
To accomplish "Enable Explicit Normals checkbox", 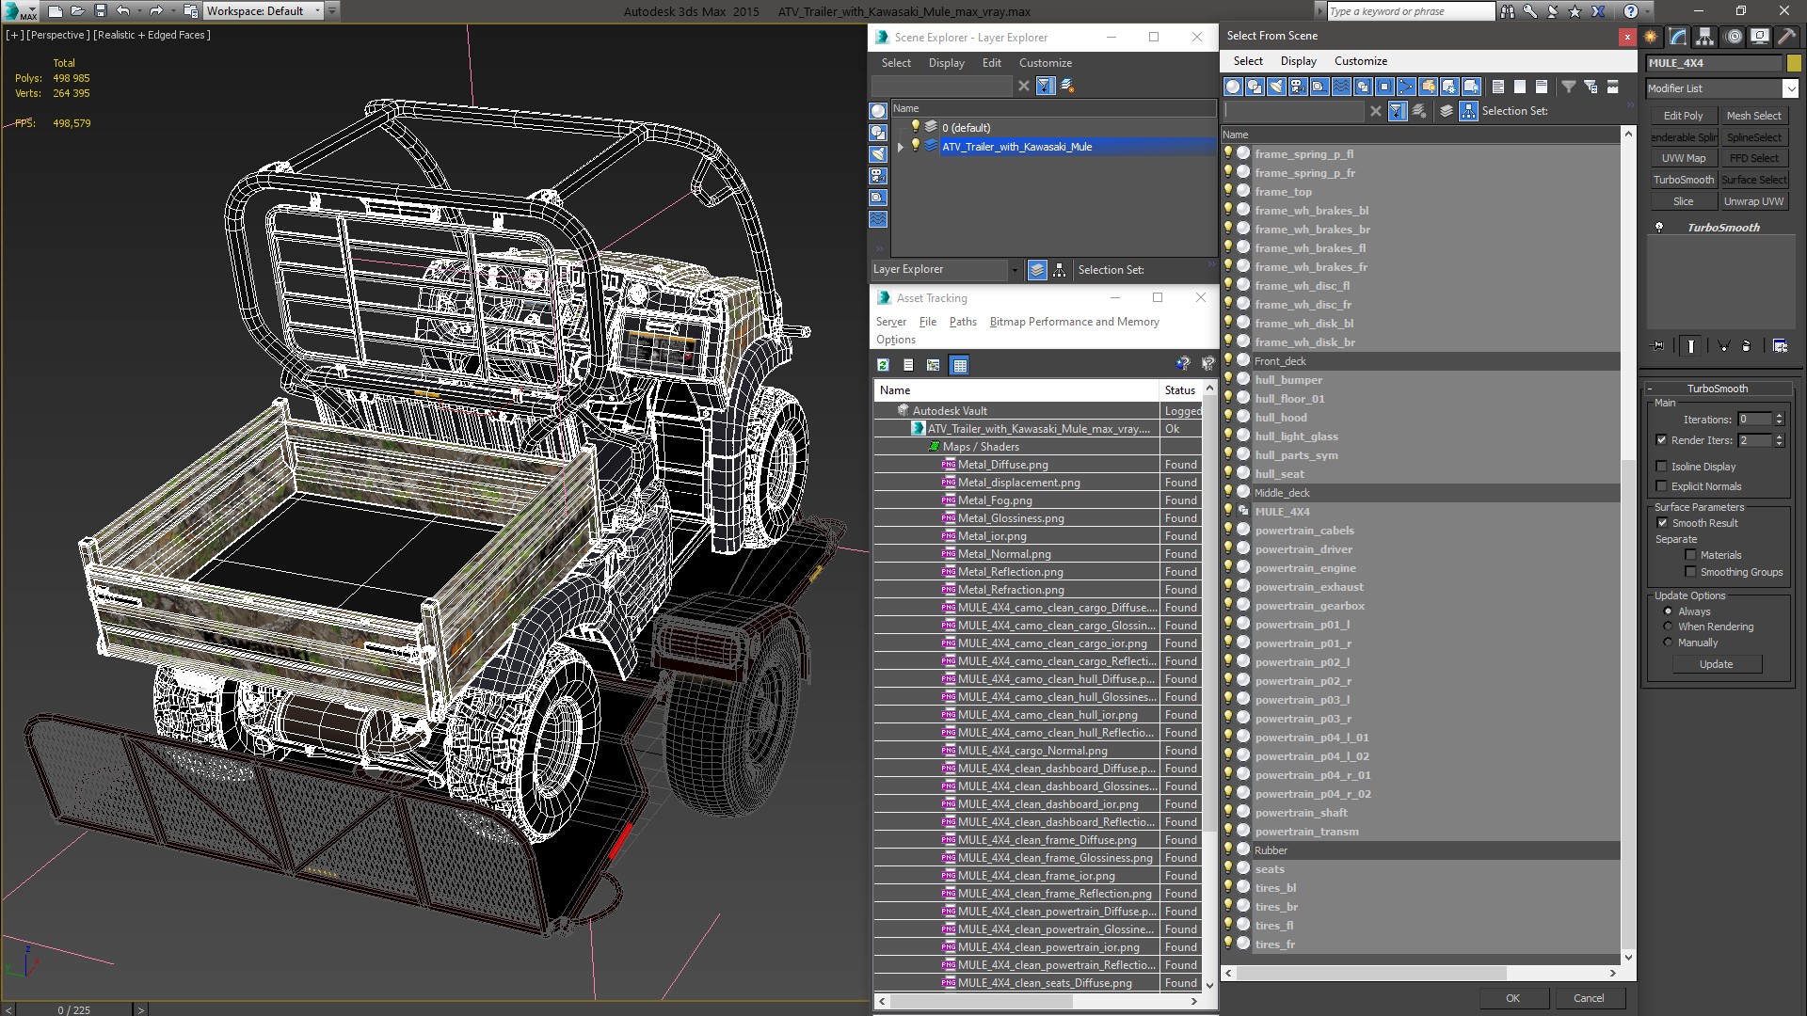I will click(x=1661, y=485).
